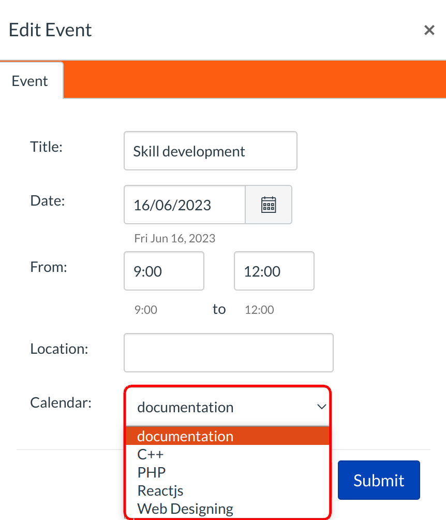Select Reactjs from the calendar options

160,490
